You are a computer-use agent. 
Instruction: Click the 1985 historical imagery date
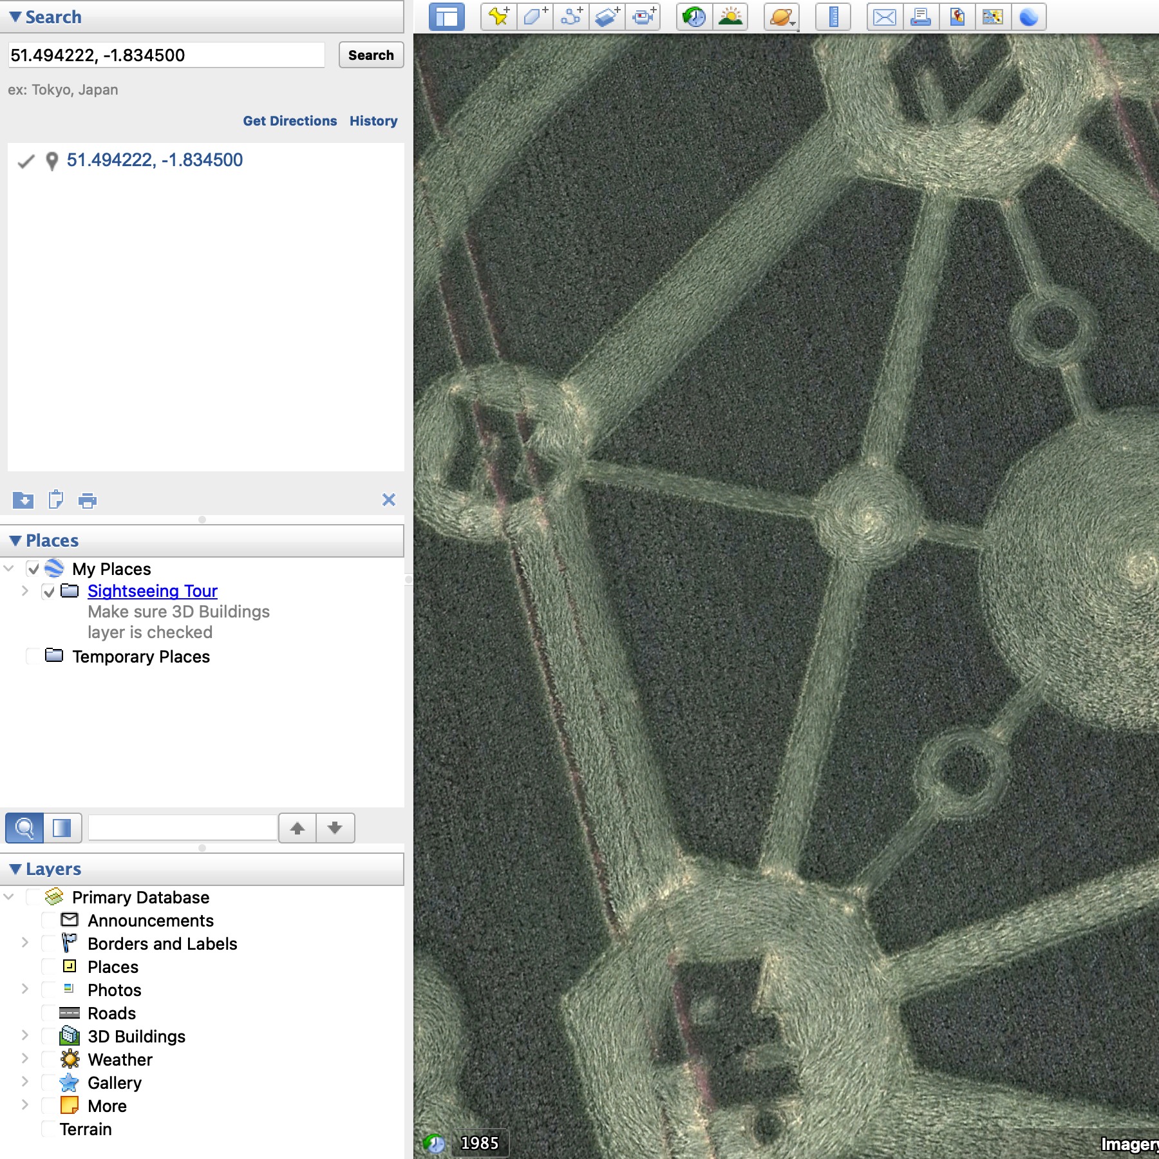pyautogui.click(x=480, y=1143)
